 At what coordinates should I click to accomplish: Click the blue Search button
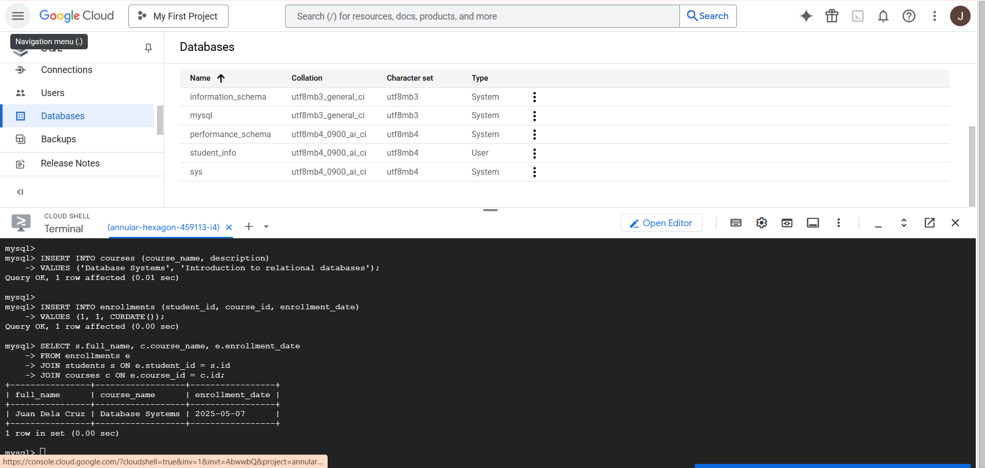[708, 16]
